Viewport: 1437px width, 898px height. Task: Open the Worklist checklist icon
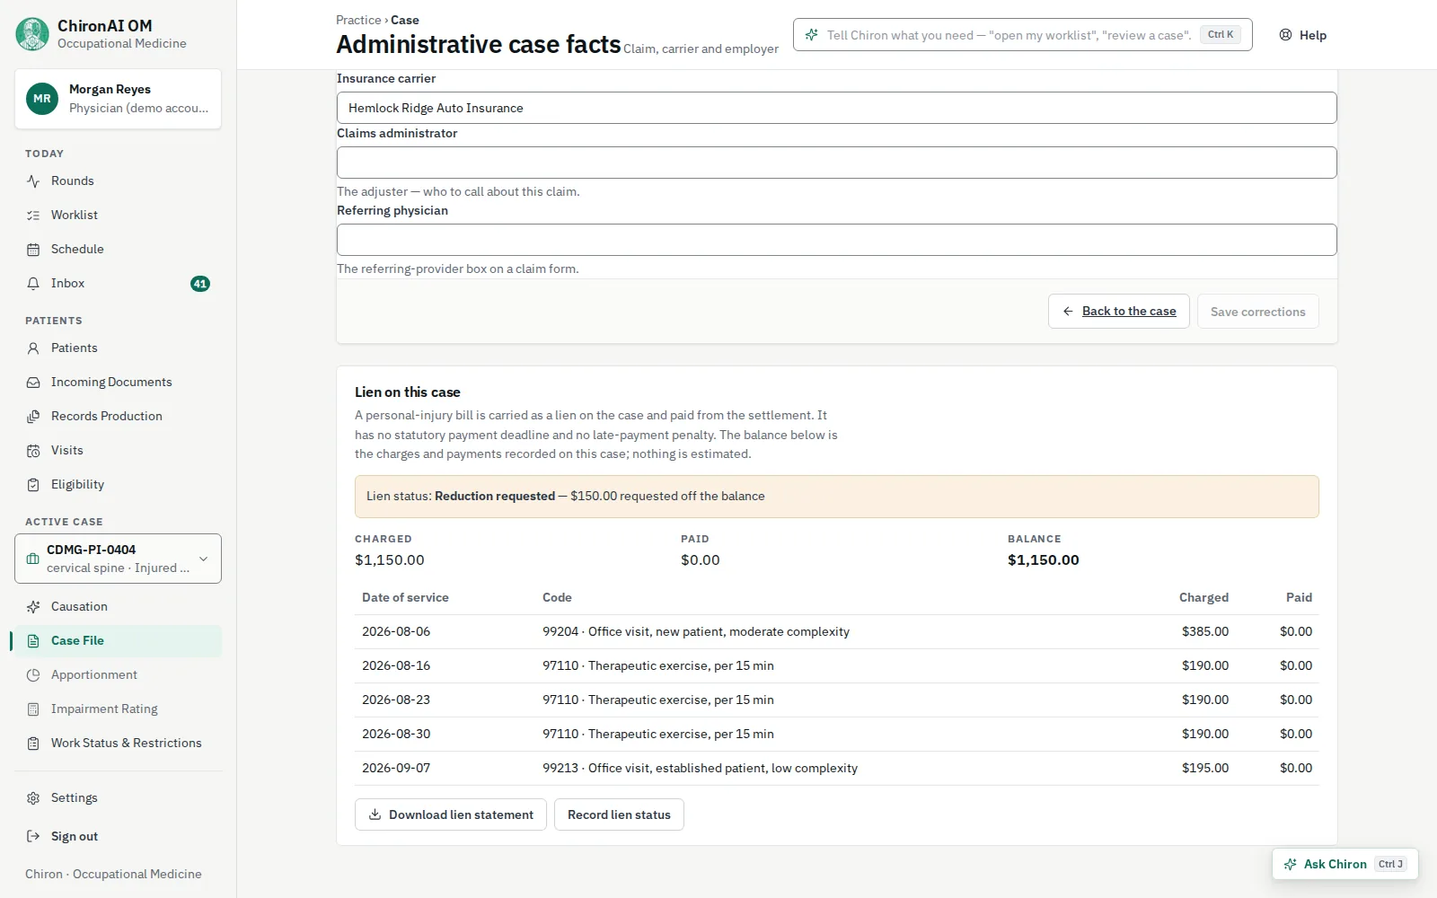point(33,216)
